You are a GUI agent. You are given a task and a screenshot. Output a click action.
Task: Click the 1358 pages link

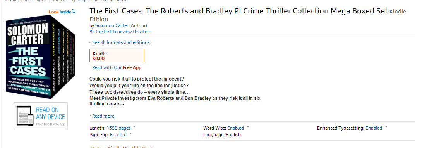(x=119, y=128)
